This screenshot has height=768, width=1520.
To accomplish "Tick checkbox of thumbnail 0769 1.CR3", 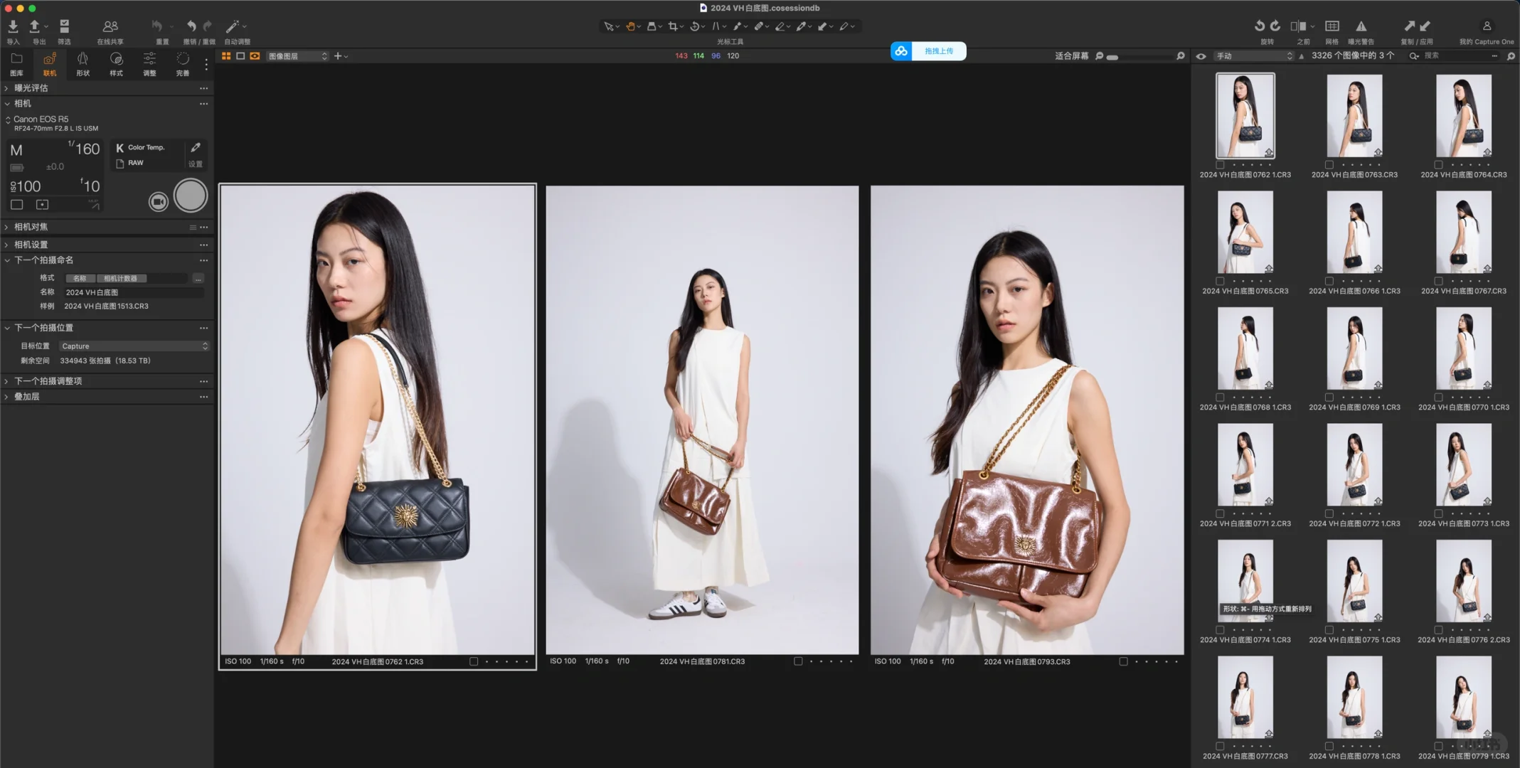I will [1329, 397].
